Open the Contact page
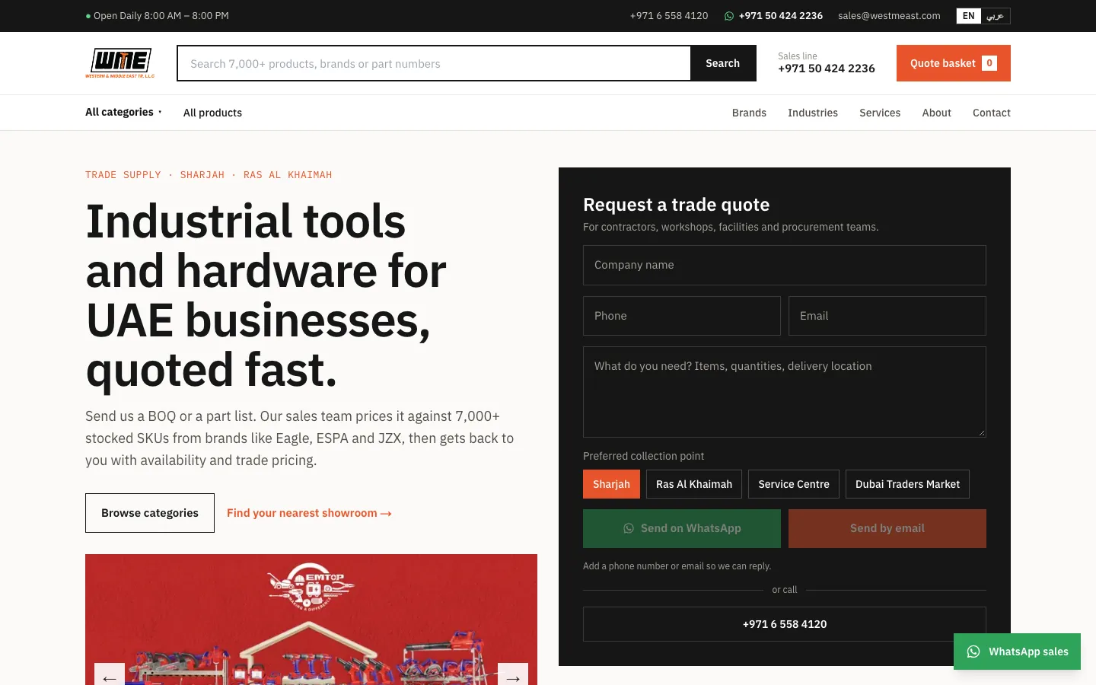This screenshot has width=1096, height=685. [x=992, y=113]
